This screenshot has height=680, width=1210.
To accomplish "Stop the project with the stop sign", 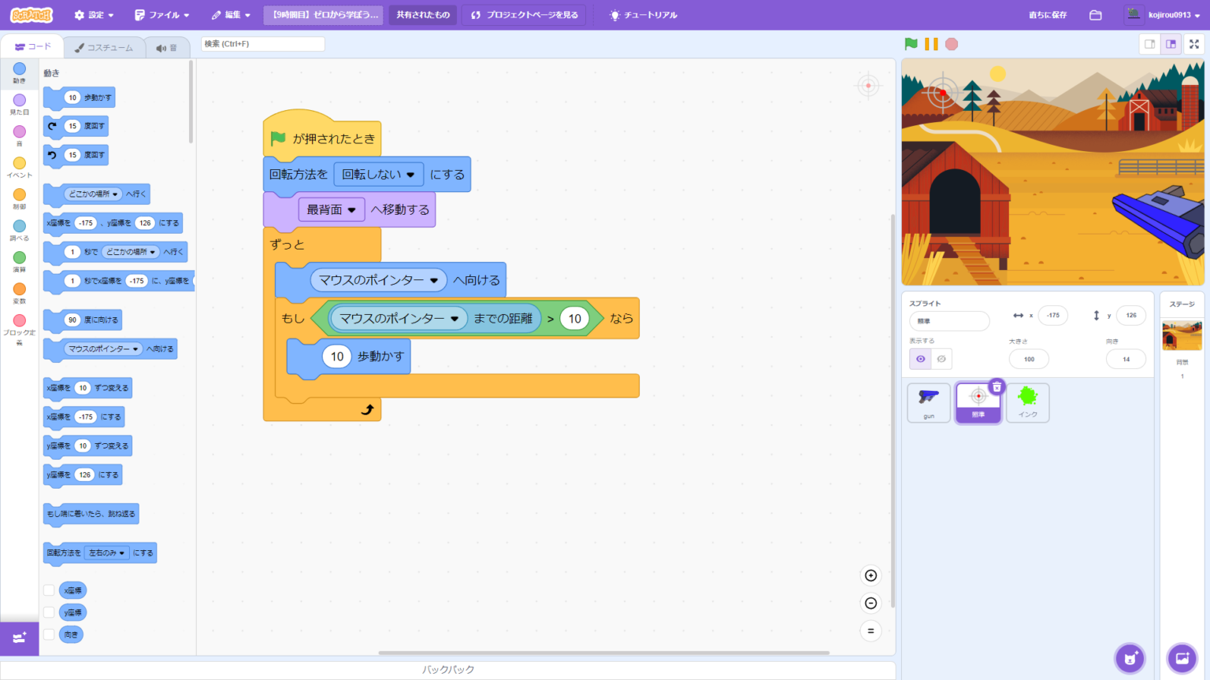I will (x=951, y=44).
